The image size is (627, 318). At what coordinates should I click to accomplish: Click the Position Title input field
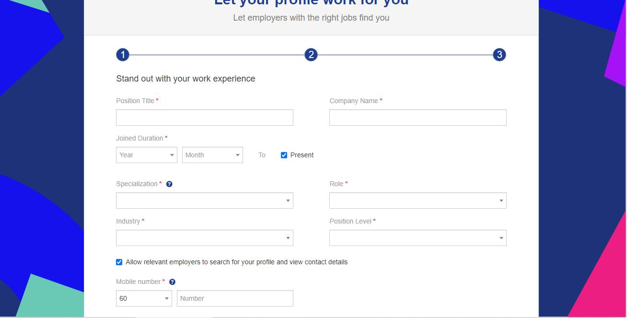coord(205,118)
